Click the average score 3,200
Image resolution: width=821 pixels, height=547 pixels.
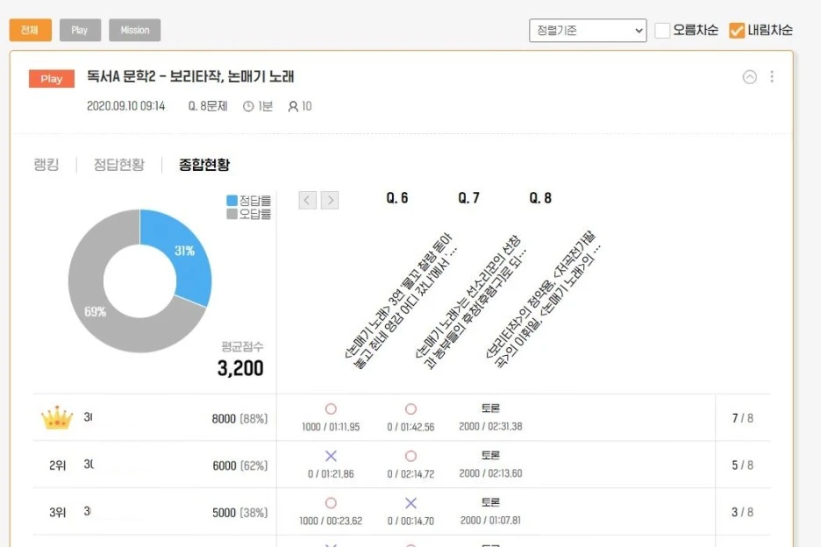pyautogui.click(x=240, y=368)
